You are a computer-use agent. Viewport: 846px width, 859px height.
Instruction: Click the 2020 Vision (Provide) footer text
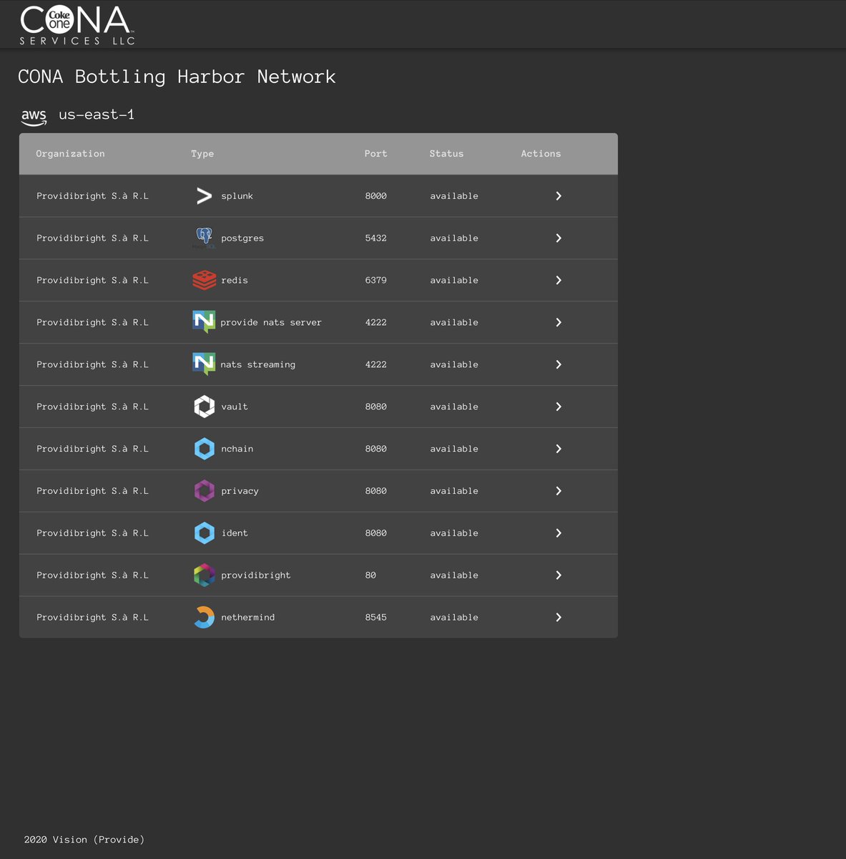84,840
